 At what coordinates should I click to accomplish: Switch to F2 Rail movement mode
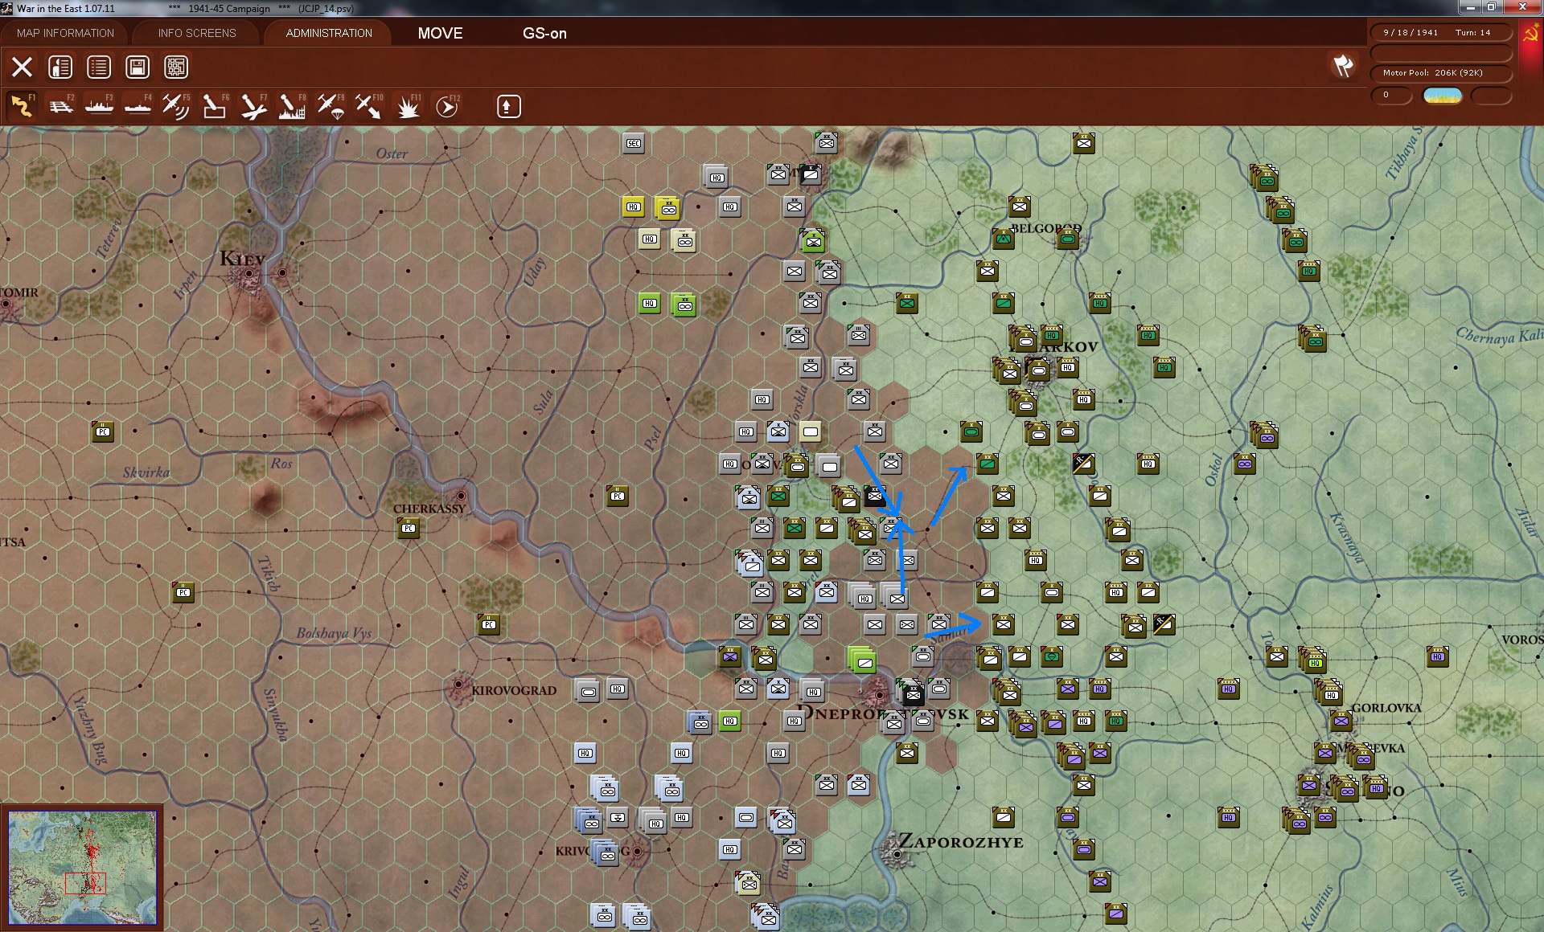pyautogui.click(x=60, y=106)
